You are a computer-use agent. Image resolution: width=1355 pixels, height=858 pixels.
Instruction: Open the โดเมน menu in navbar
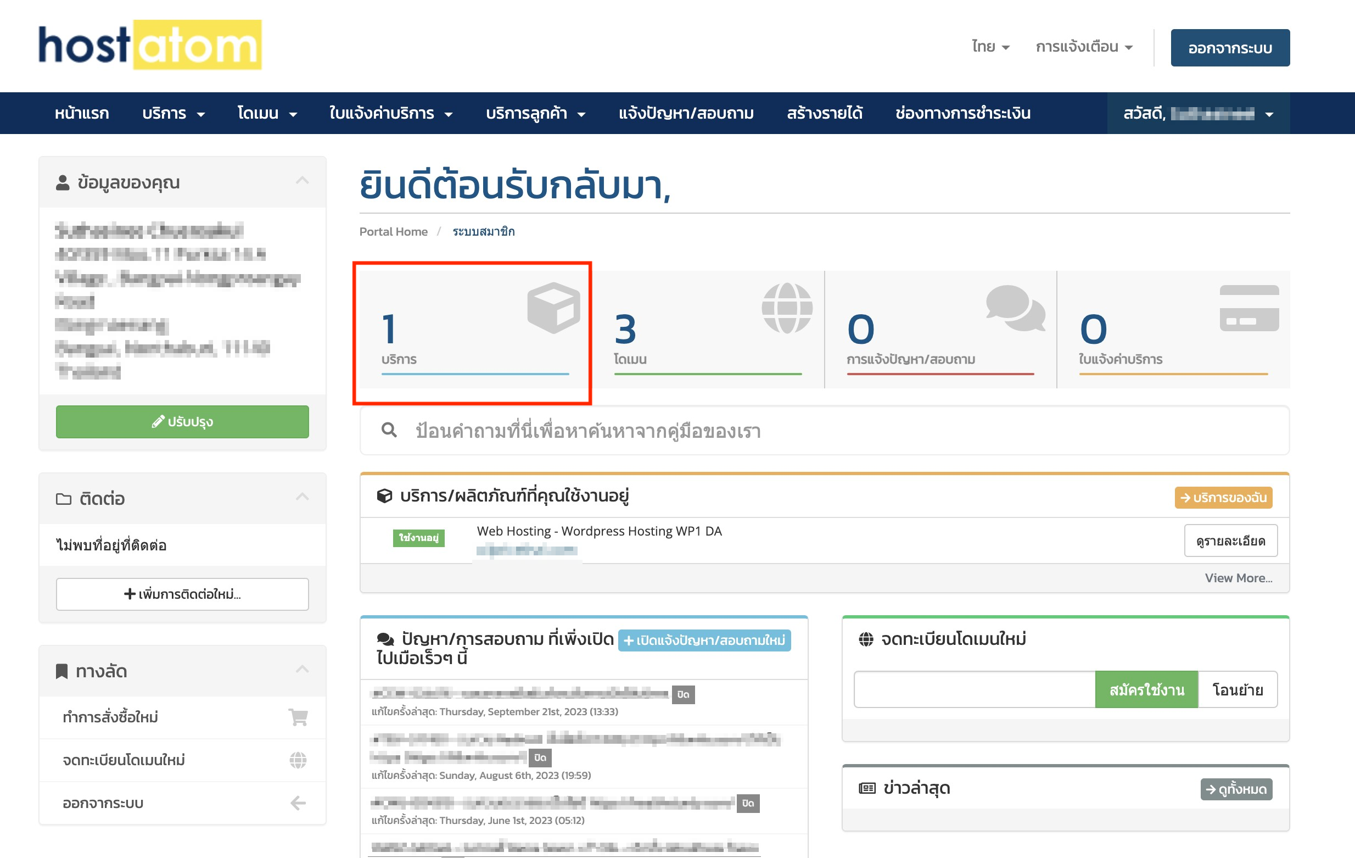click(267, 113)
